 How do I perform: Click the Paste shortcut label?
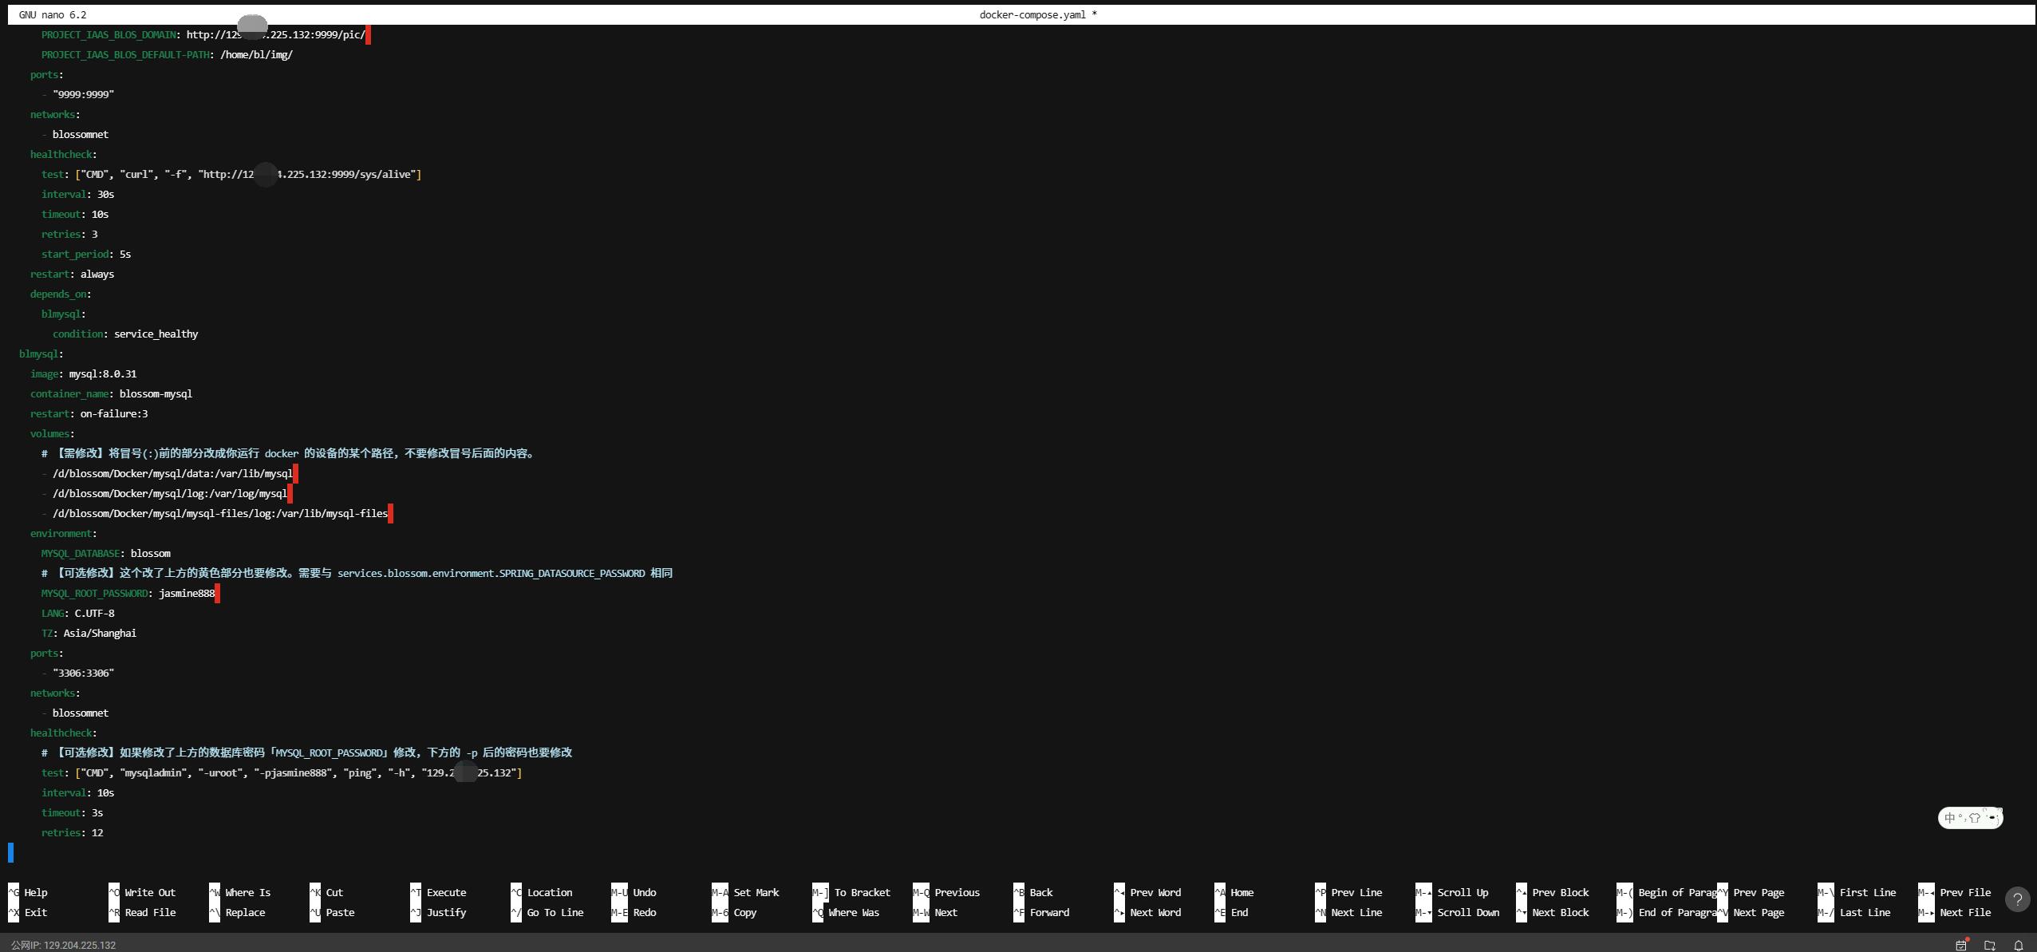point(340,912)
